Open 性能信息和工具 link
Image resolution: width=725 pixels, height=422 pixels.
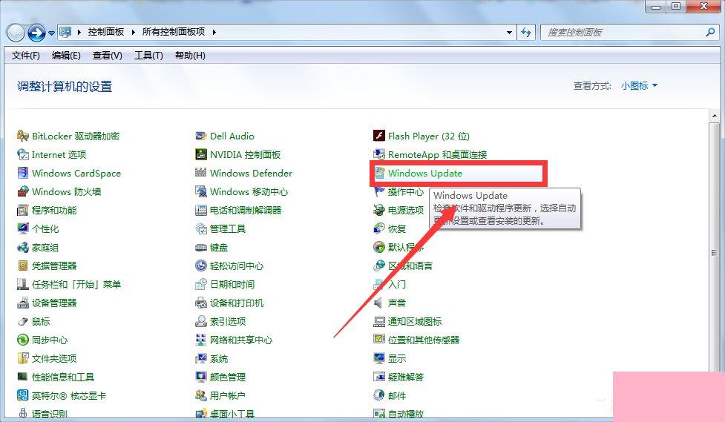point(63,378)
